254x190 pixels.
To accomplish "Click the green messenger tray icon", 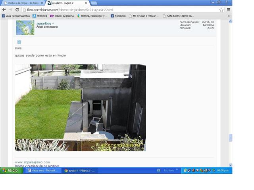I will point(185,171).
